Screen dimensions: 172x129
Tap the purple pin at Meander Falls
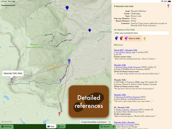(x=12, y=80)
